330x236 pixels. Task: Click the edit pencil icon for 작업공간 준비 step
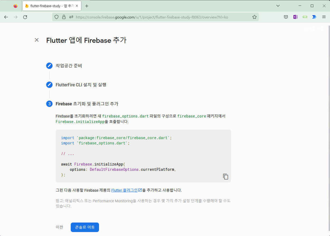click(x=49, y=66)
